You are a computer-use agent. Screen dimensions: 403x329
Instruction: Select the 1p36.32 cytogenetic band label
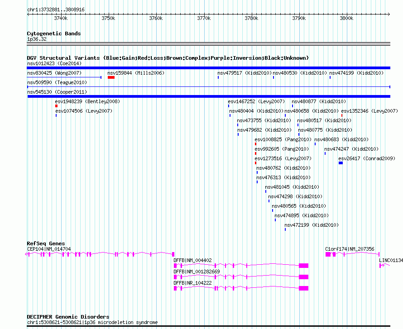37,39
